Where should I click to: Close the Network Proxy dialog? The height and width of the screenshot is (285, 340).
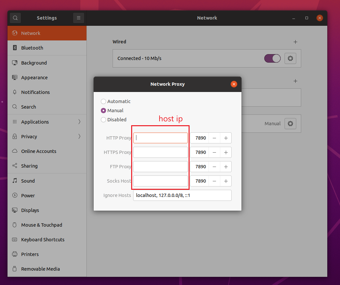[234, 84]
